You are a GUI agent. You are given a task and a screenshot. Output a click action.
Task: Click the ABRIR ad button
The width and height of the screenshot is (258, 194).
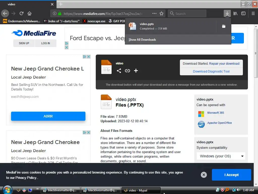point(48,116)
